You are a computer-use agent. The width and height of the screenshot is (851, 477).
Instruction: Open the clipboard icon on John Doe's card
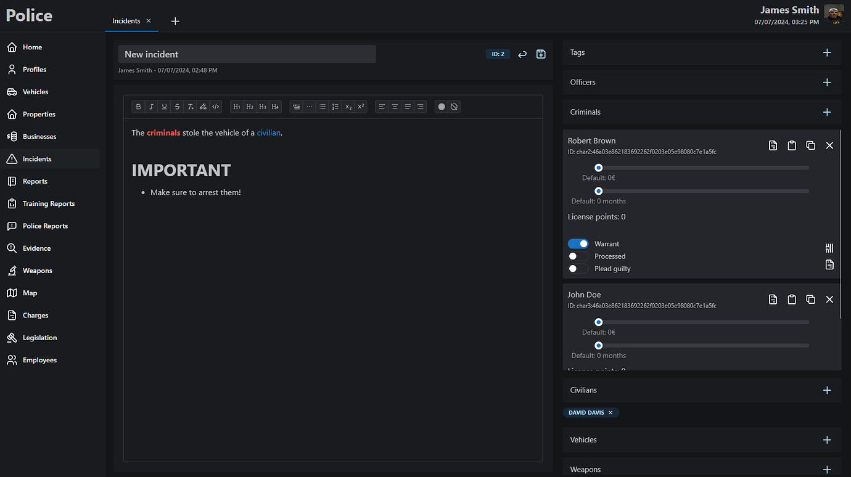coord(792,299)
